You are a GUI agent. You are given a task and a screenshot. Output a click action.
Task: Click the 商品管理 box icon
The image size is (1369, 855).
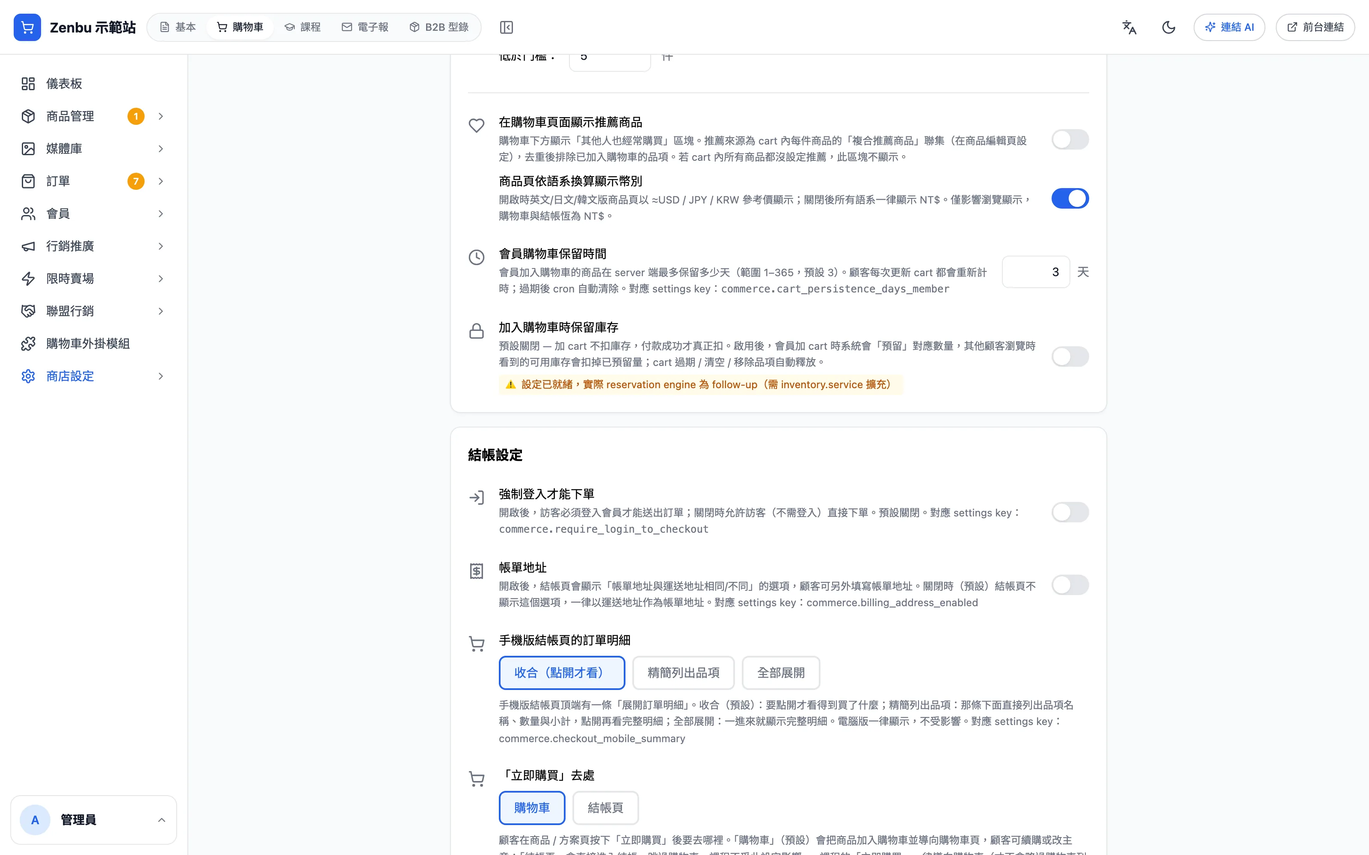click(28, 116)
